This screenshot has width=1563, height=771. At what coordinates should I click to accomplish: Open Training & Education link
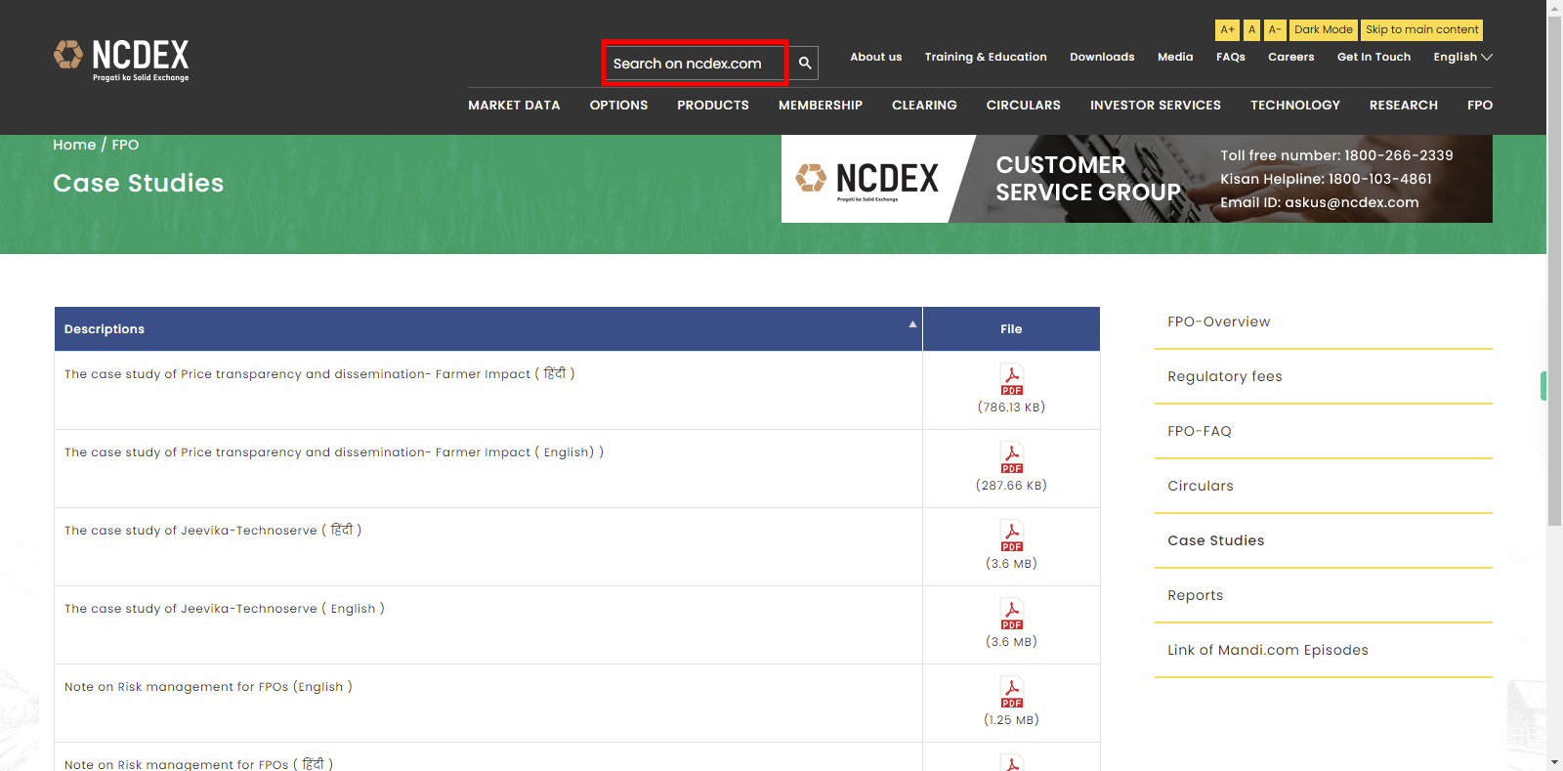tap(986, 57)
